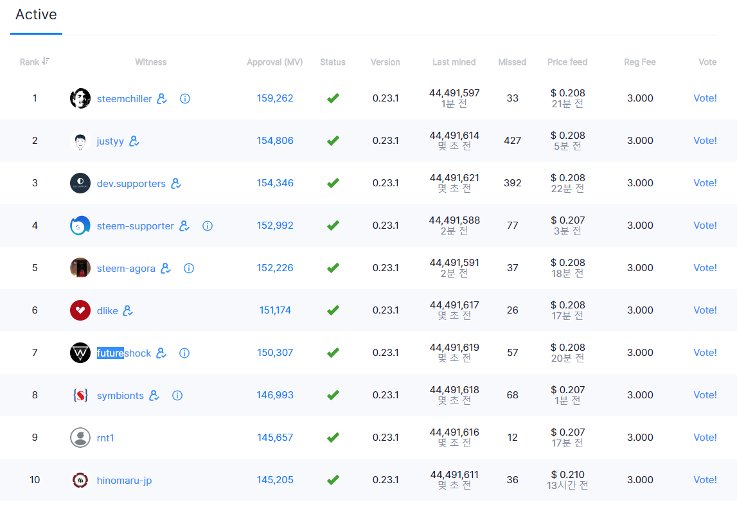Click approval value 154,806
The width and height of the screenshot is (737, 505).
click(275, 141)
